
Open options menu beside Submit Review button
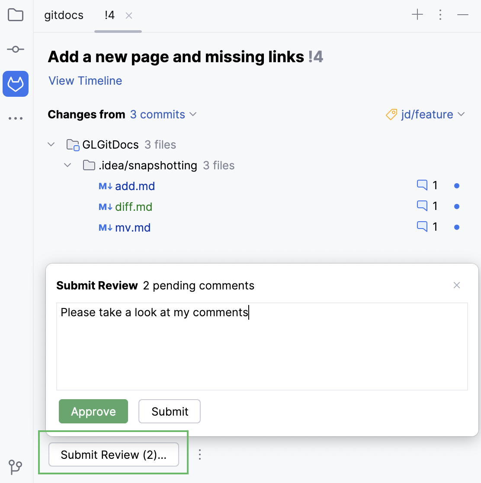click(199, 454)
